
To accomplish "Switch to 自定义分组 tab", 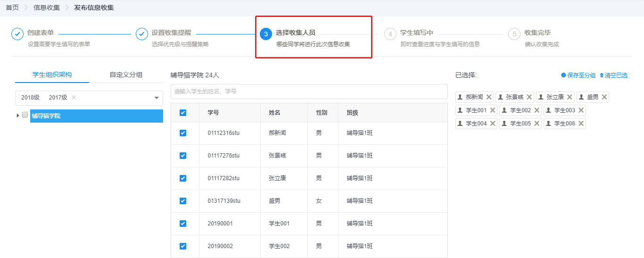I will click(x=126, y=75).
